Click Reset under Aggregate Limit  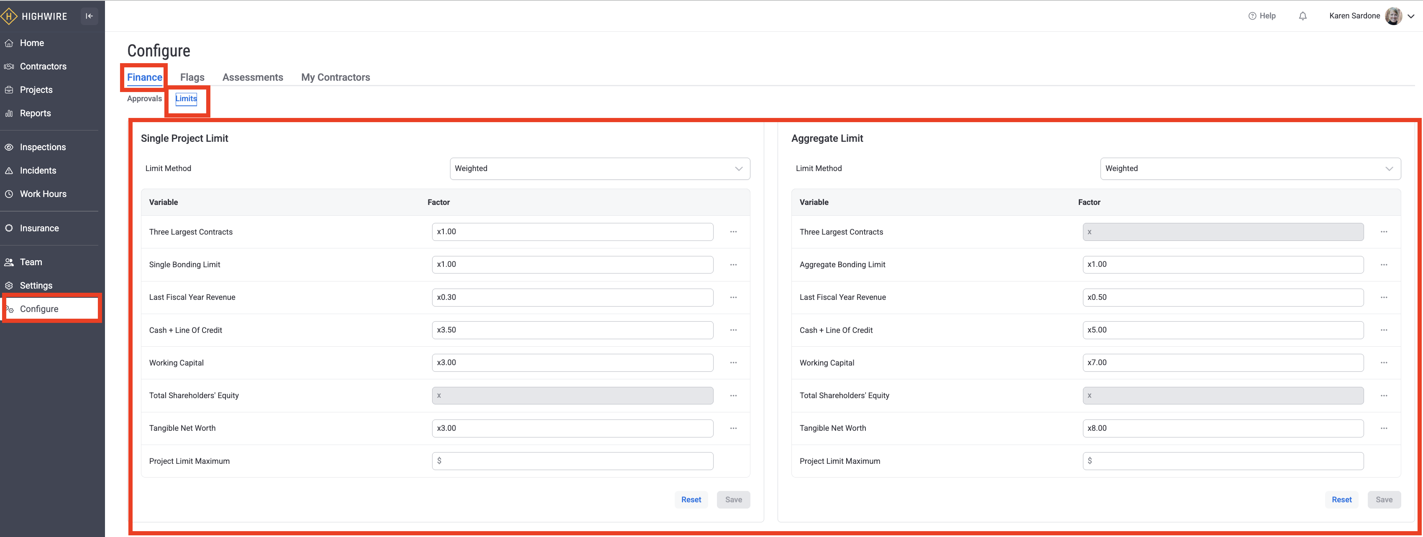point(1341,499)
